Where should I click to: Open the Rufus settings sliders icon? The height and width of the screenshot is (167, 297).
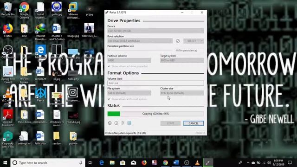(x=123, y=123)
